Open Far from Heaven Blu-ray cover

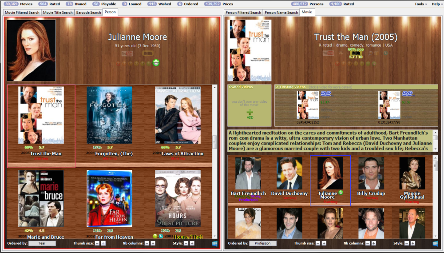[x=109, y=198]
